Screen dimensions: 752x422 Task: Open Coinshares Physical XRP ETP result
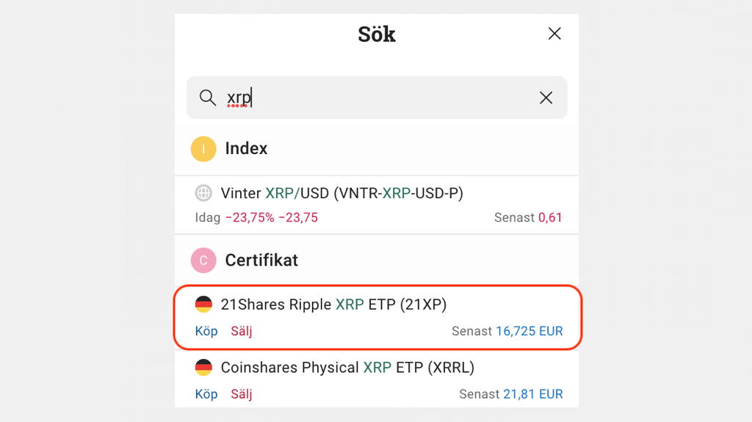pos(347,368)
